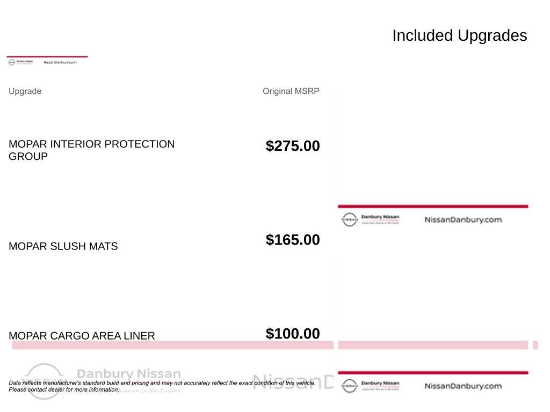
Task: Click the Upgrade column header
Action: (x=25, y=91)
